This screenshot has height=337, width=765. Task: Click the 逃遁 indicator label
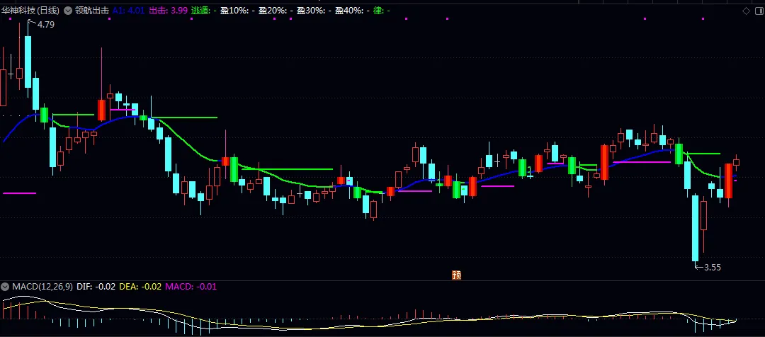click(x=204, y=10)
